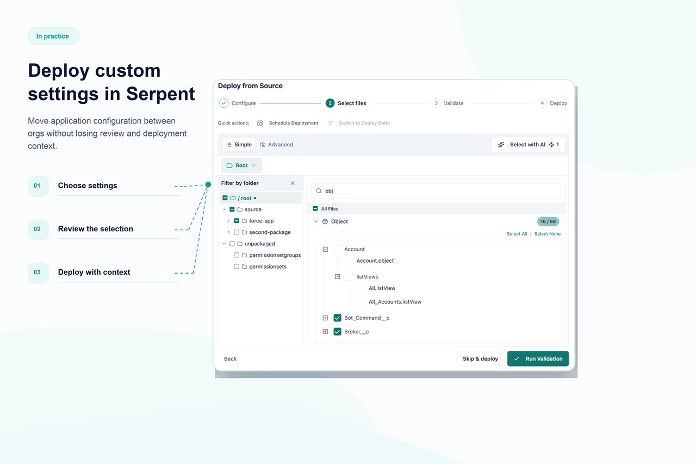Click the Choose settings step heading
The width and height of the screenshot is (696, 464).
88,185
